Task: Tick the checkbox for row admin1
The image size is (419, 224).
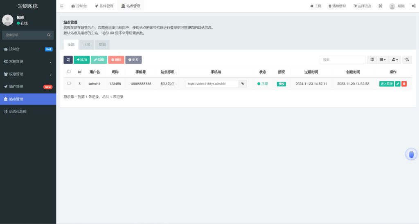Action: click(x=69, y=83)
